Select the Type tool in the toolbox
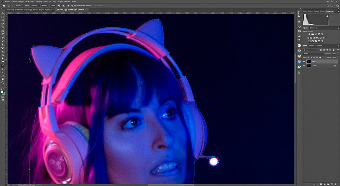Screen dimensions: 340x186 coord(3,69)
